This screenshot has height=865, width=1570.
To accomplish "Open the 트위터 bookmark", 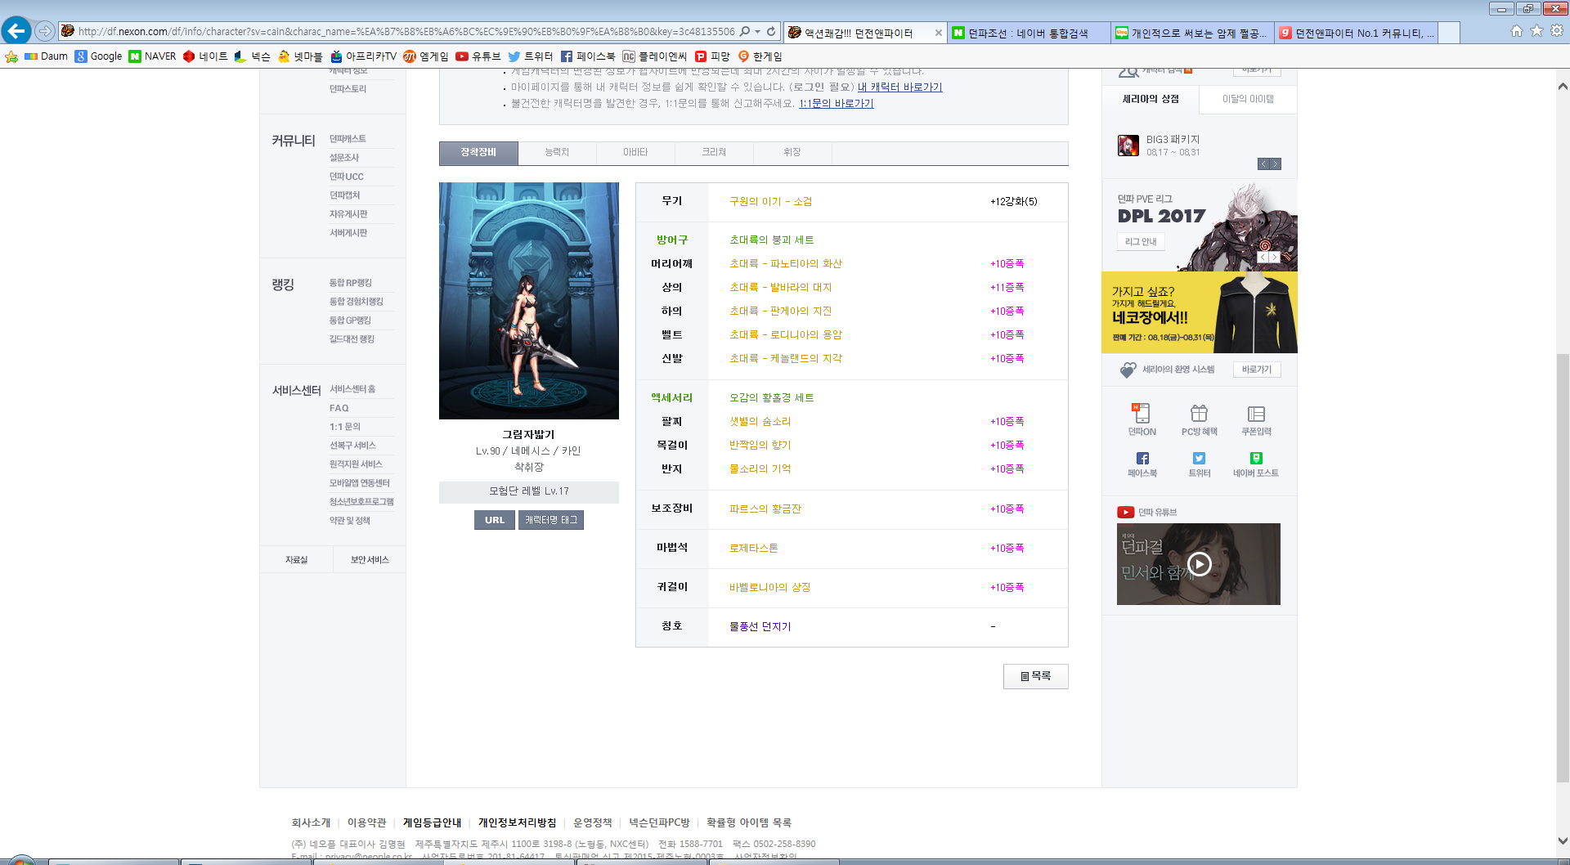I will (530, 56).
